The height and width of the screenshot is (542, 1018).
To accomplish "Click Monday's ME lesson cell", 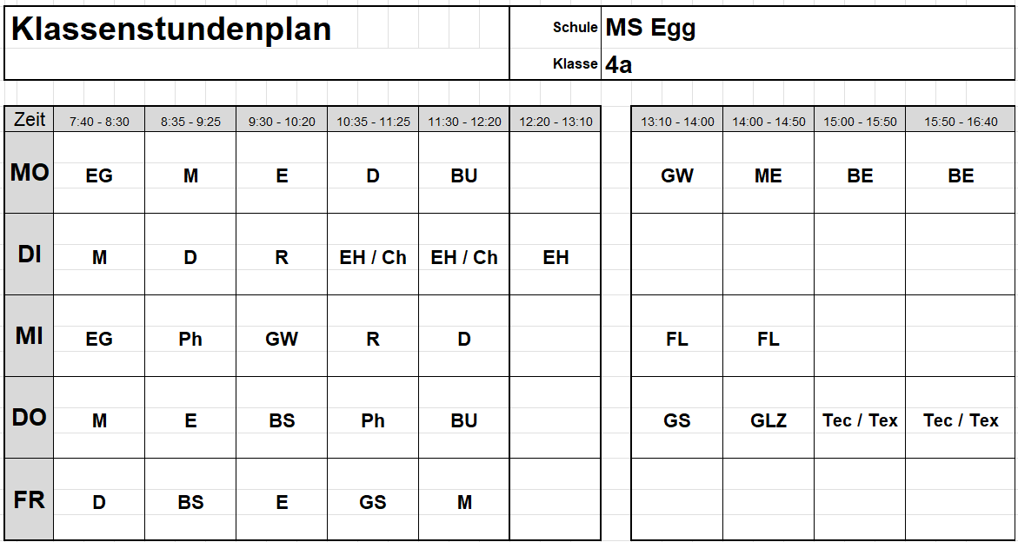I will click(x=768, y=173).
